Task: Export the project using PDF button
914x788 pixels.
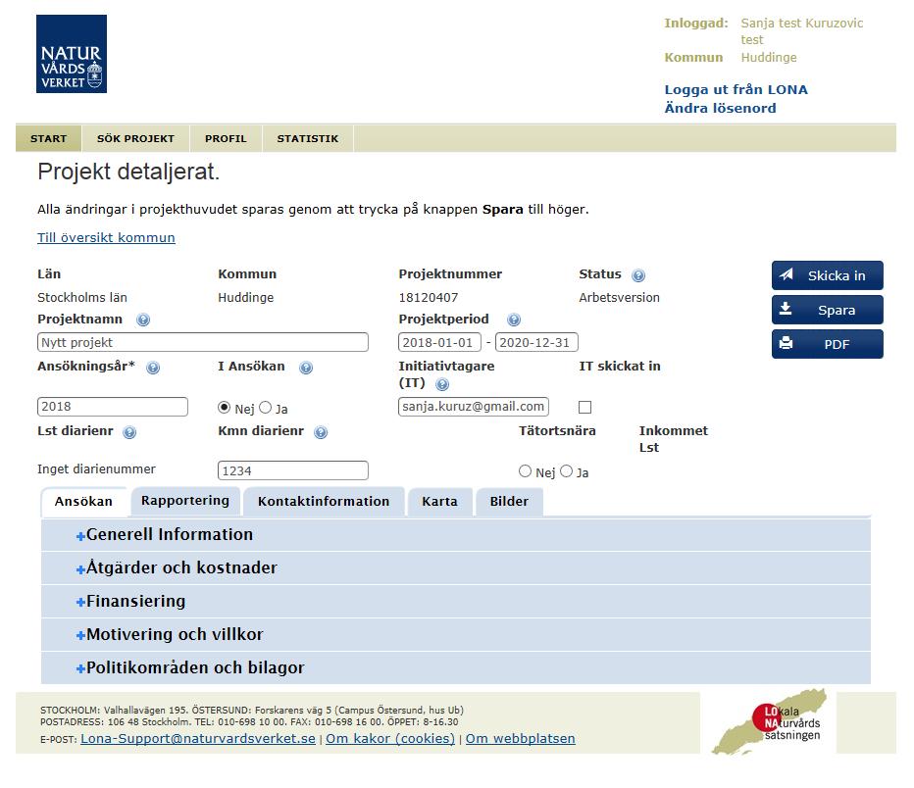Action: [827, 344]
